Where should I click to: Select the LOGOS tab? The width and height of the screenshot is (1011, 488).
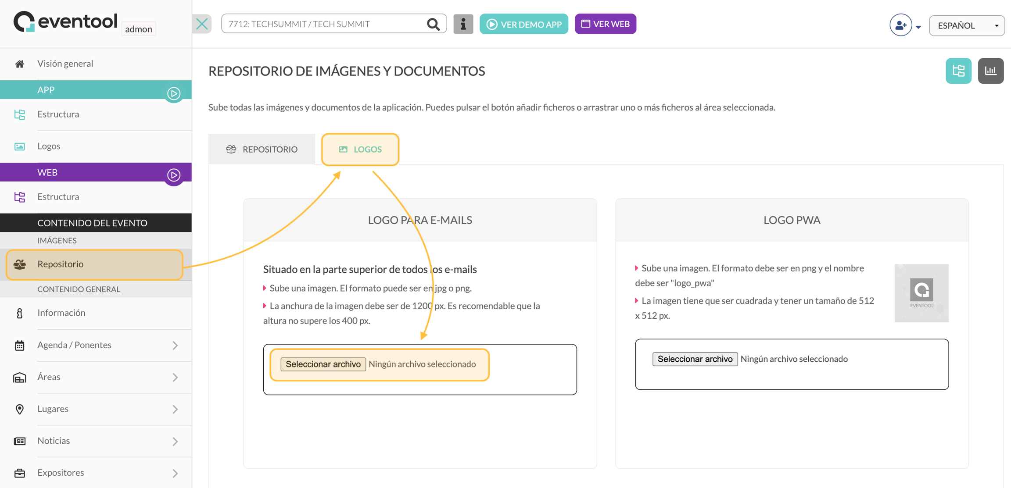click(x=360, y=150)
